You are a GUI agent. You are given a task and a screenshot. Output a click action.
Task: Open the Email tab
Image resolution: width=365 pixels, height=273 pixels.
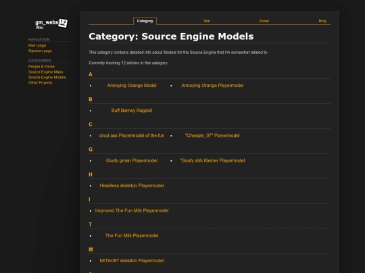click(x=264, y=21)
